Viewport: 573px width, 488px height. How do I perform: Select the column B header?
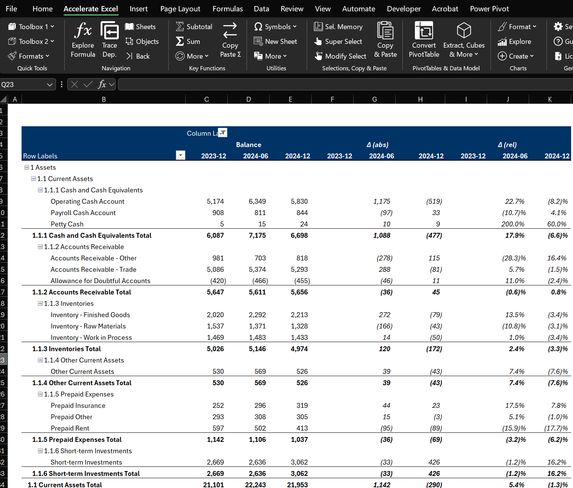[104, 99]
